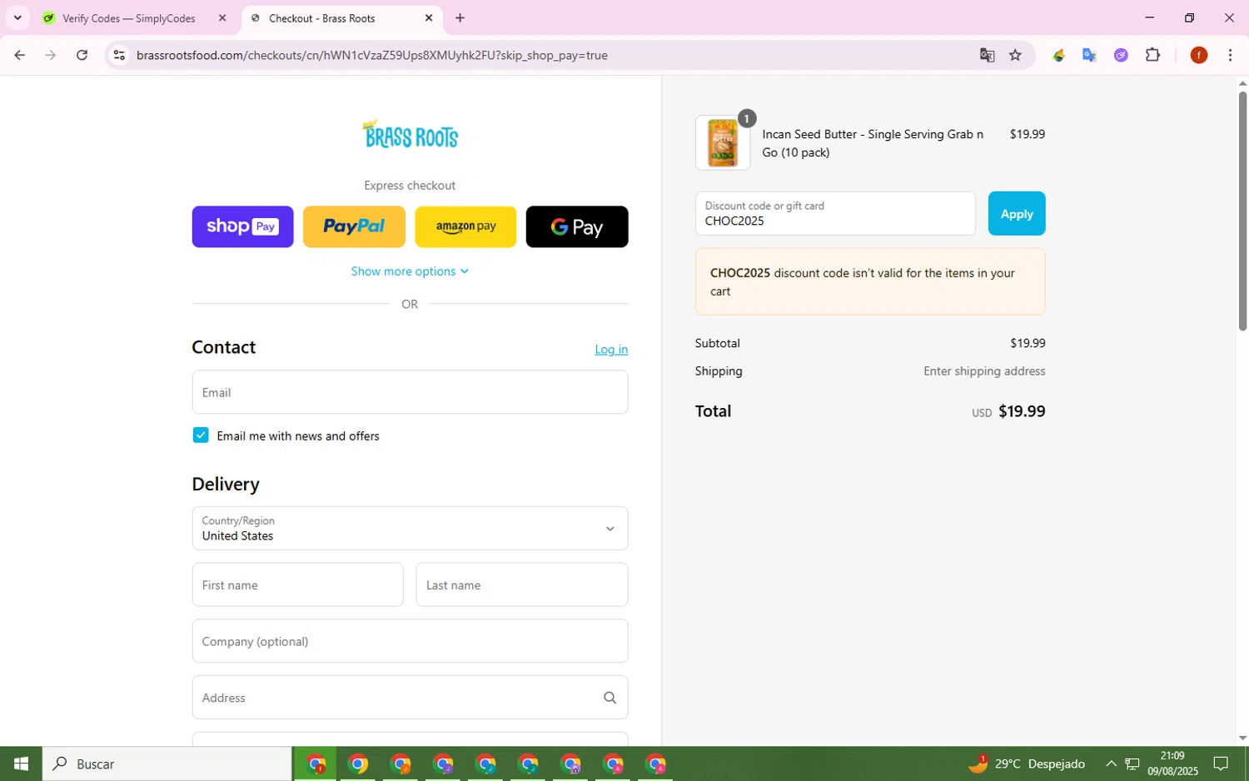The height and width of the screenshot is (781, 1249).
Task: Click the Log in link
Action: tap(611, 350)
